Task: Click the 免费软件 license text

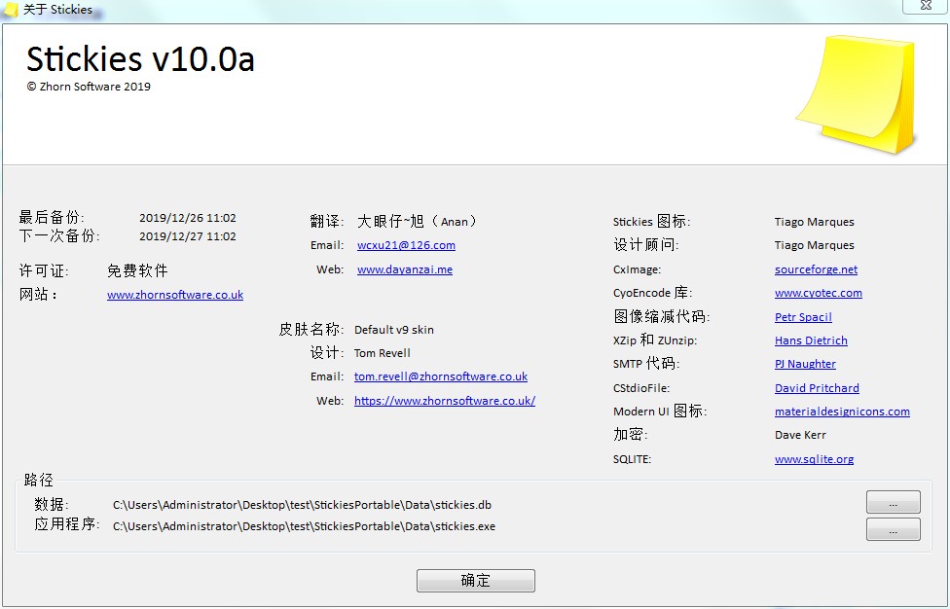Action: tap(137, 270)
